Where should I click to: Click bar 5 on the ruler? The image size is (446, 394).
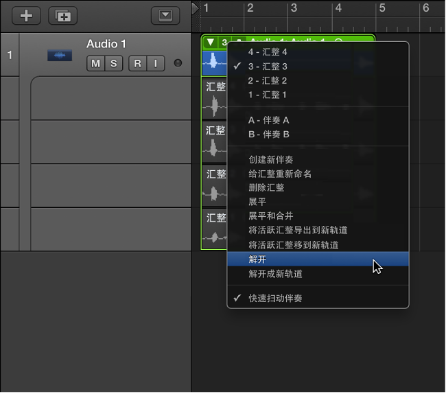tap(382, 8)
